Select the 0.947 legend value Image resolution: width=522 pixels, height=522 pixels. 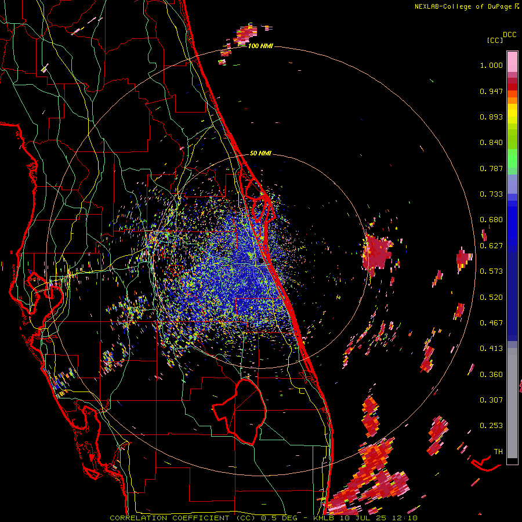(491, 91)
